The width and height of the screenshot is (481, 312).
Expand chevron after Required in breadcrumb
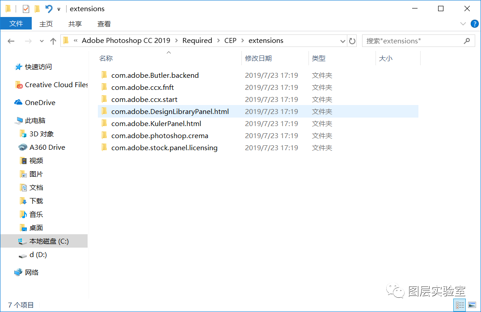(x=218, y=41)
